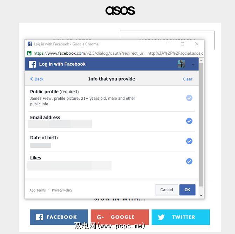Uncheck the Date of birth permission
The width and height of the screenshot is (235, 234).
(x=189, y=141)
